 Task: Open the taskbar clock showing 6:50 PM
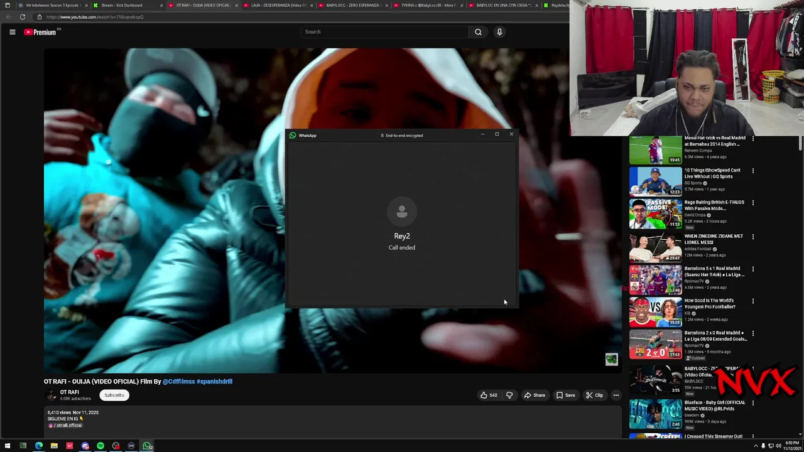pos(792,446)
